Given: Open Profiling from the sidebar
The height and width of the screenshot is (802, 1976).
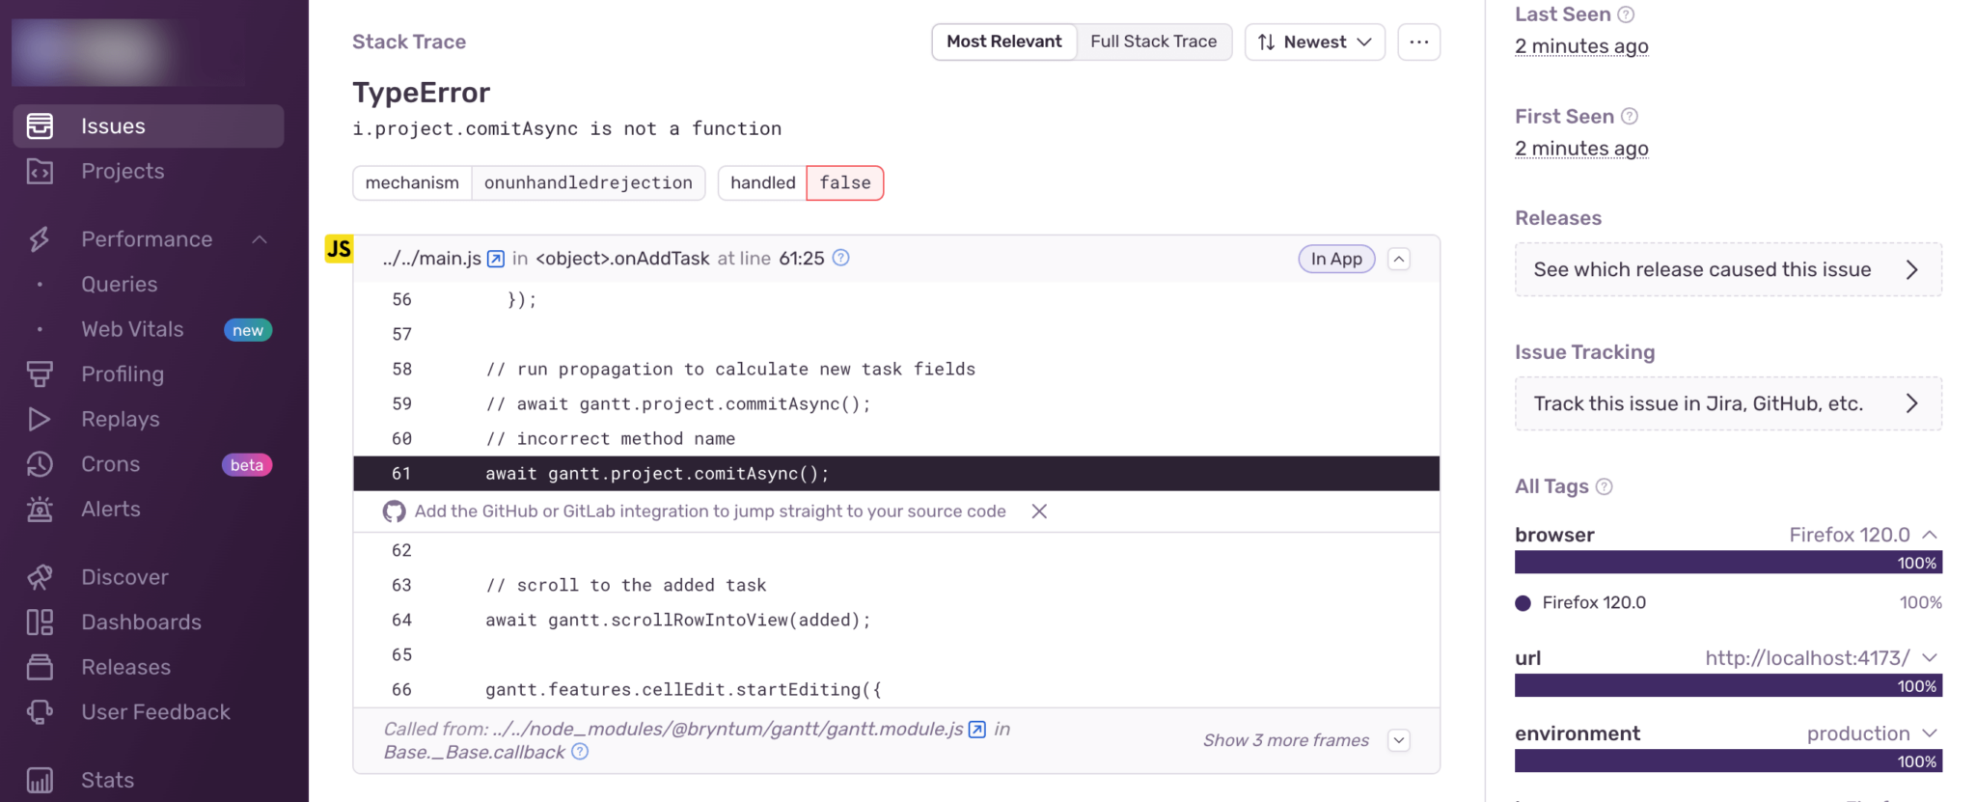Looking at the screenshot, I should click(122, 374).
